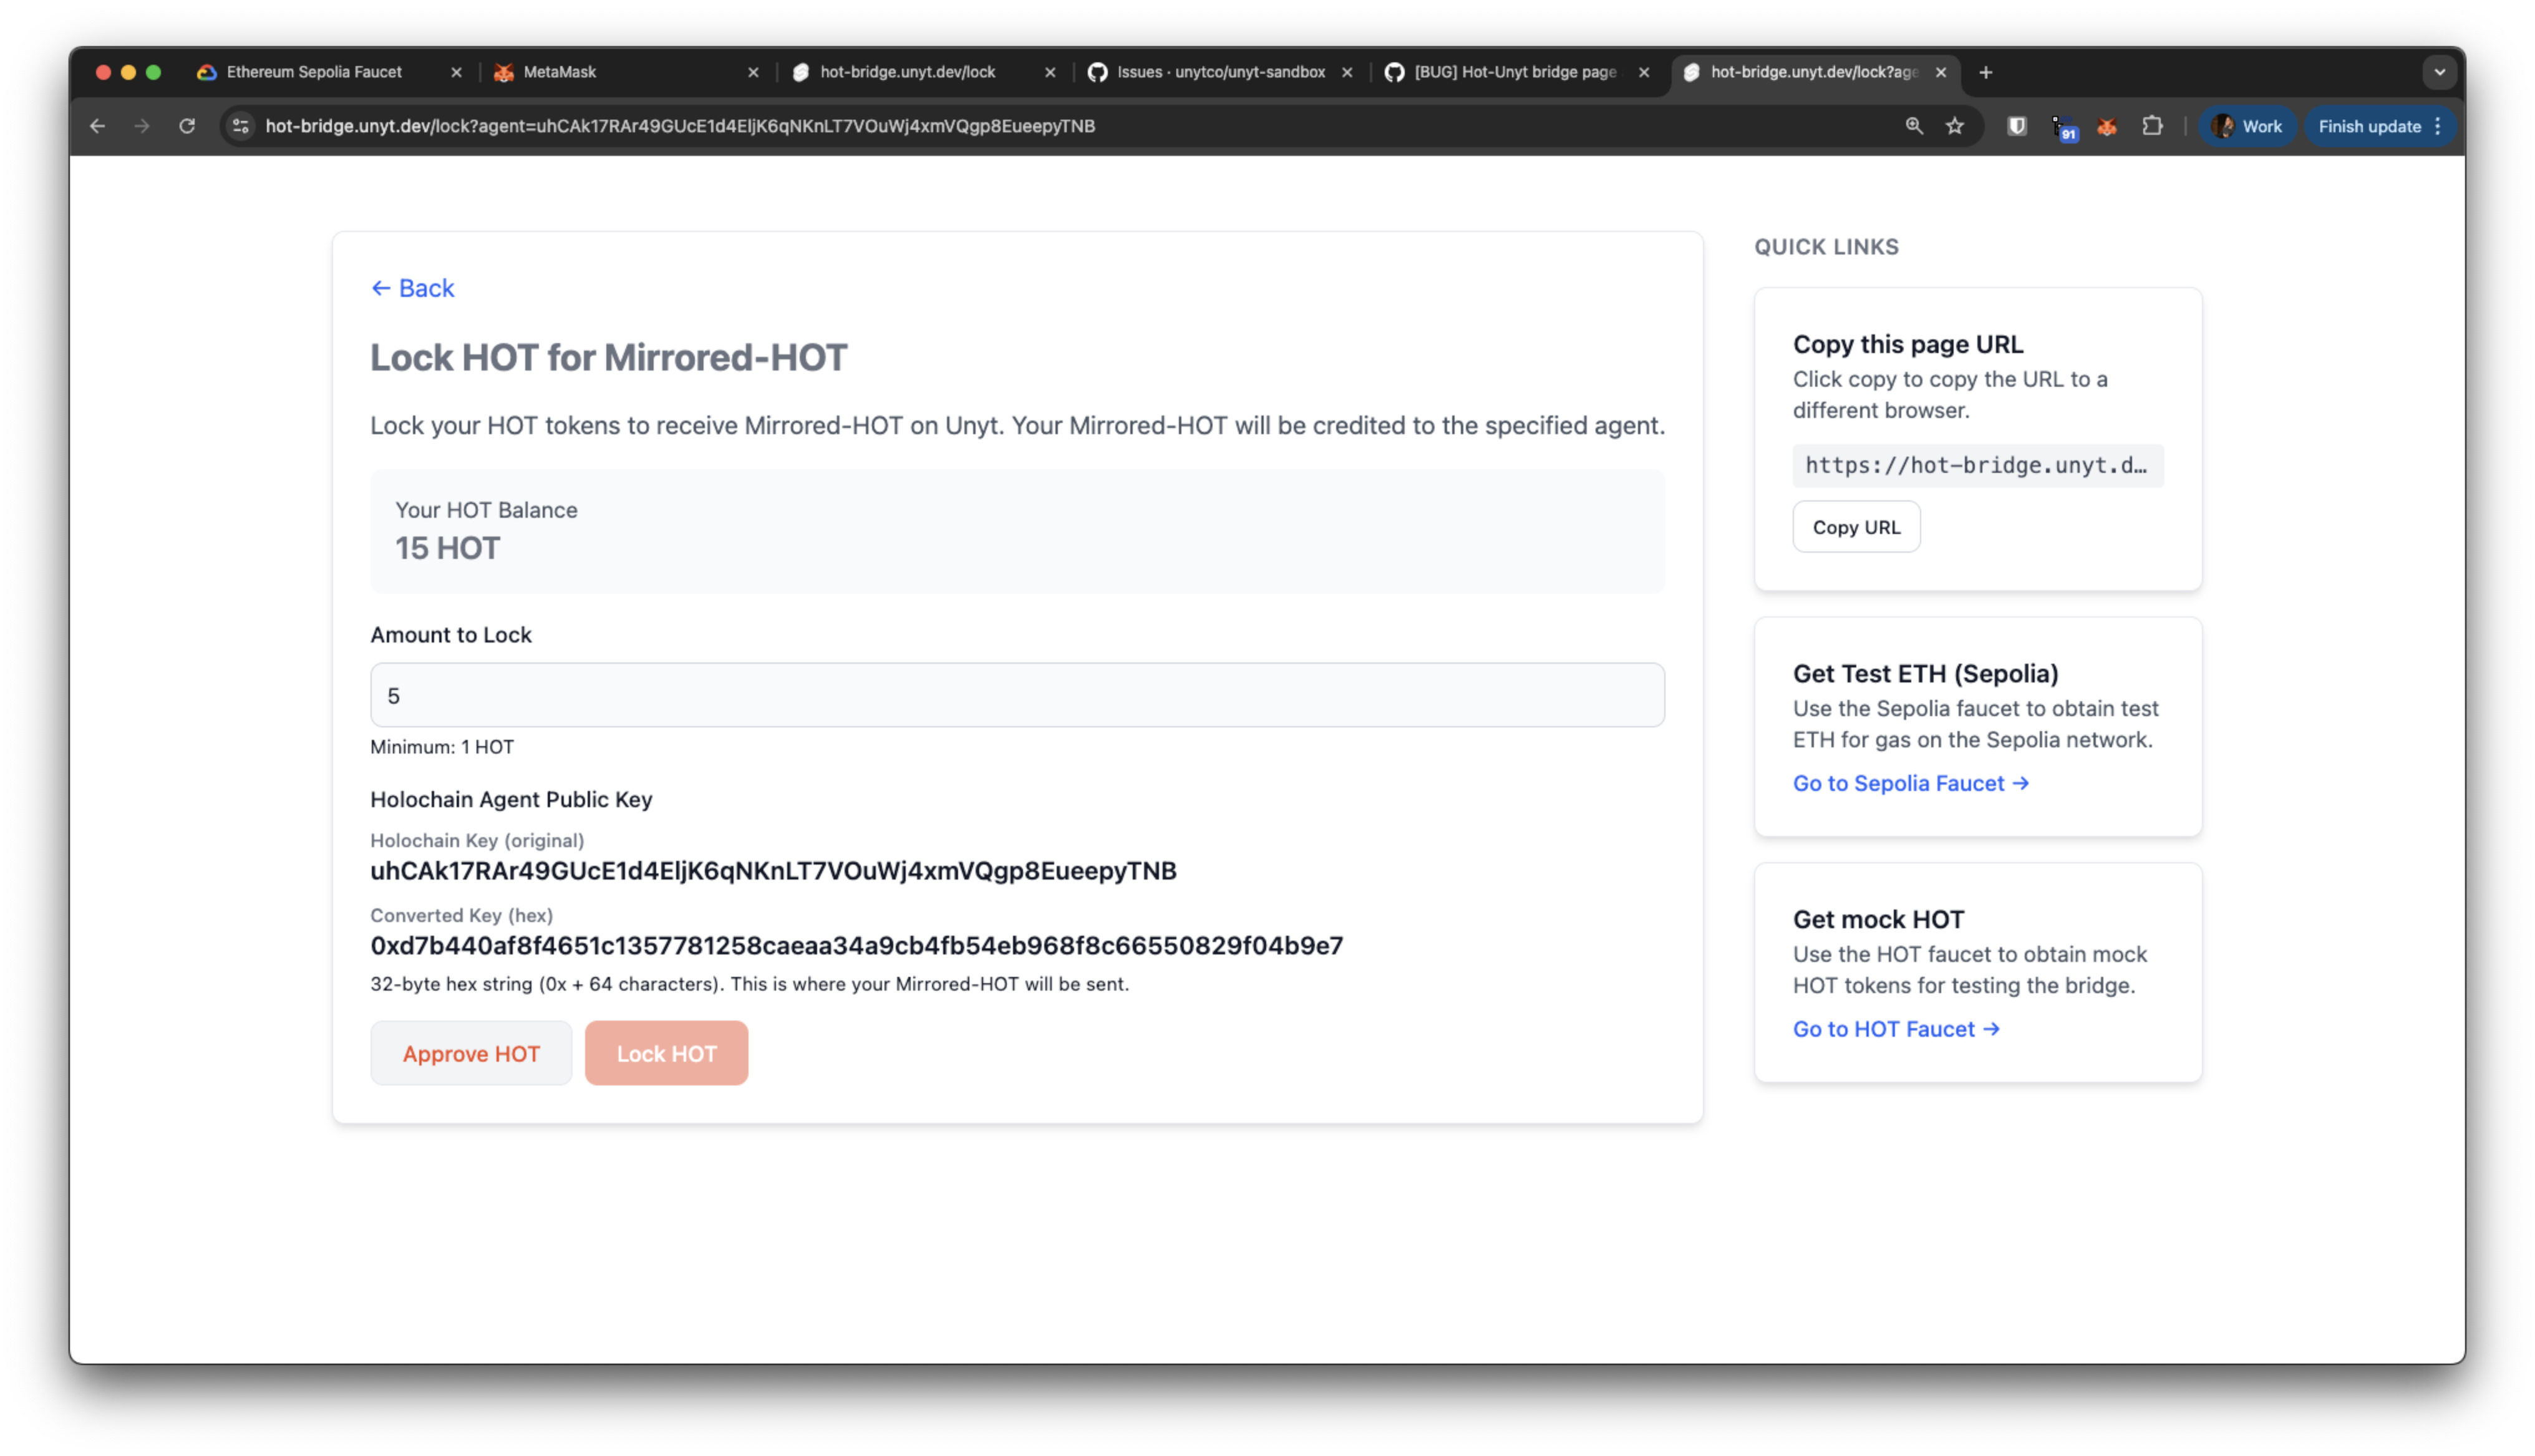
Task: Open the uBlock Origin shield icon
Action: click(x=2017, y=126)
